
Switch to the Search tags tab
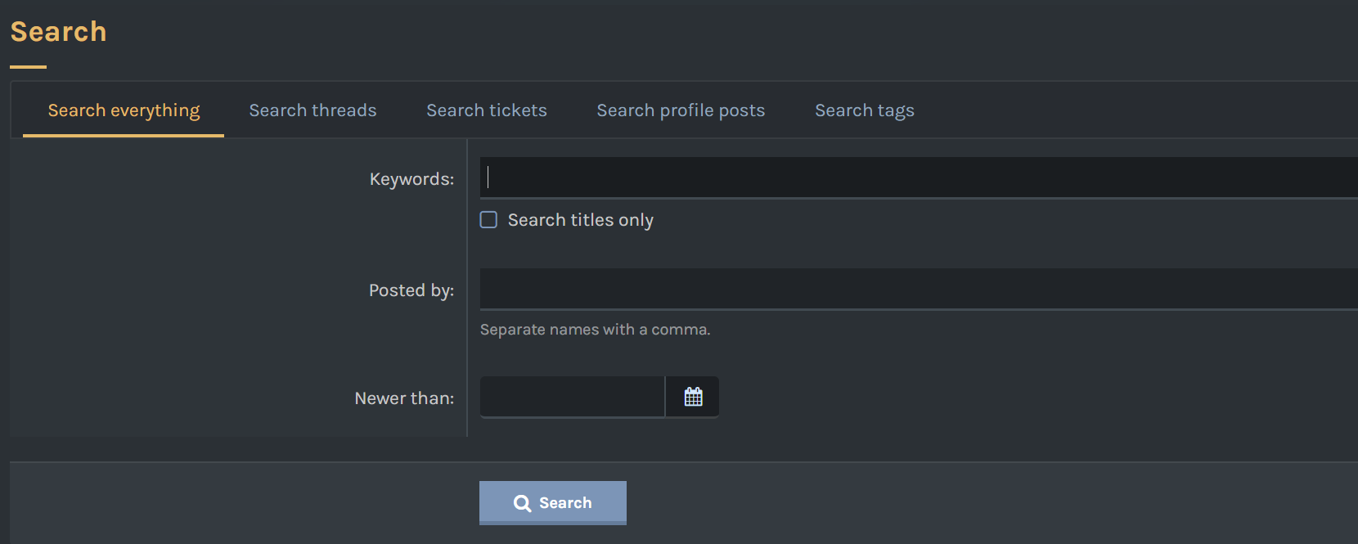pyautogui.click(x=865, y=110)
